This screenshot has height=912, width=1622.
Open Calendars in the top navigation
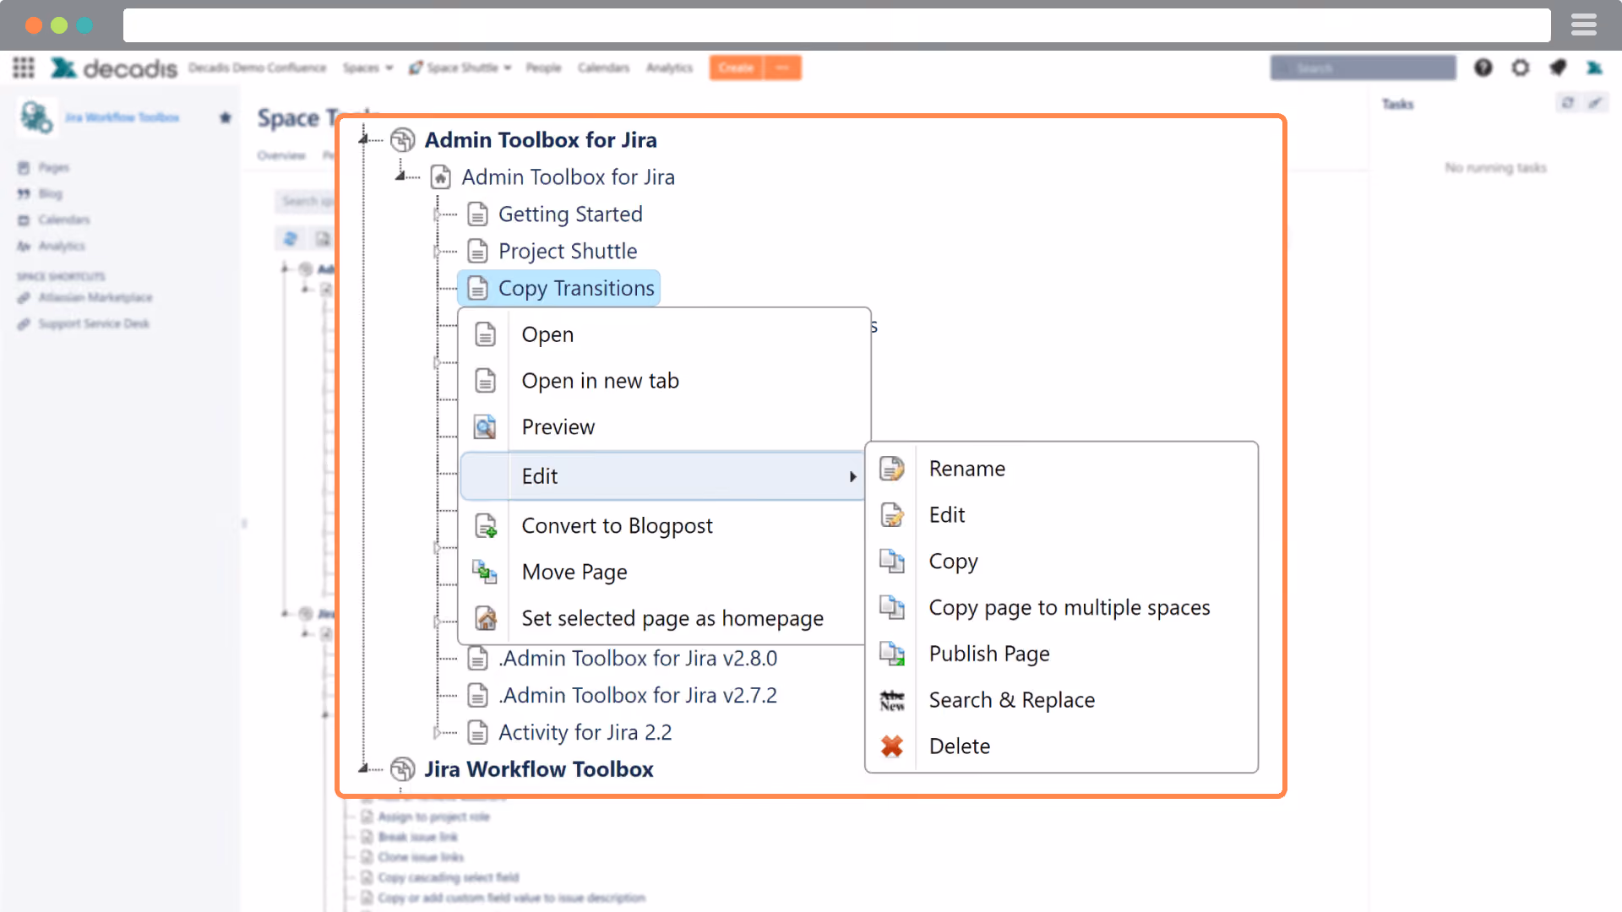pyautogui.click(x=603, y=68)
